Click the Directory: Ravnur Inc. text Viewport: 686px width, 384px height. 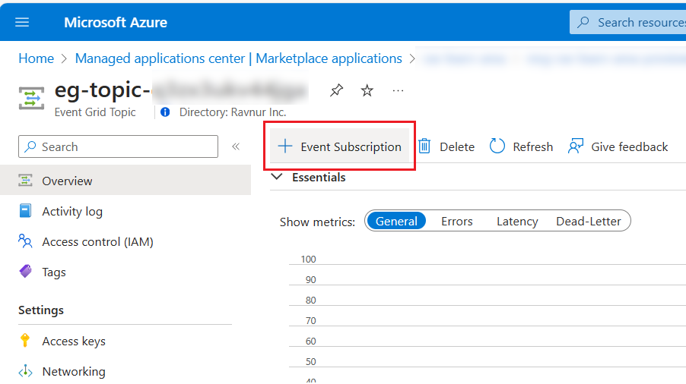(x=233, y=112)
